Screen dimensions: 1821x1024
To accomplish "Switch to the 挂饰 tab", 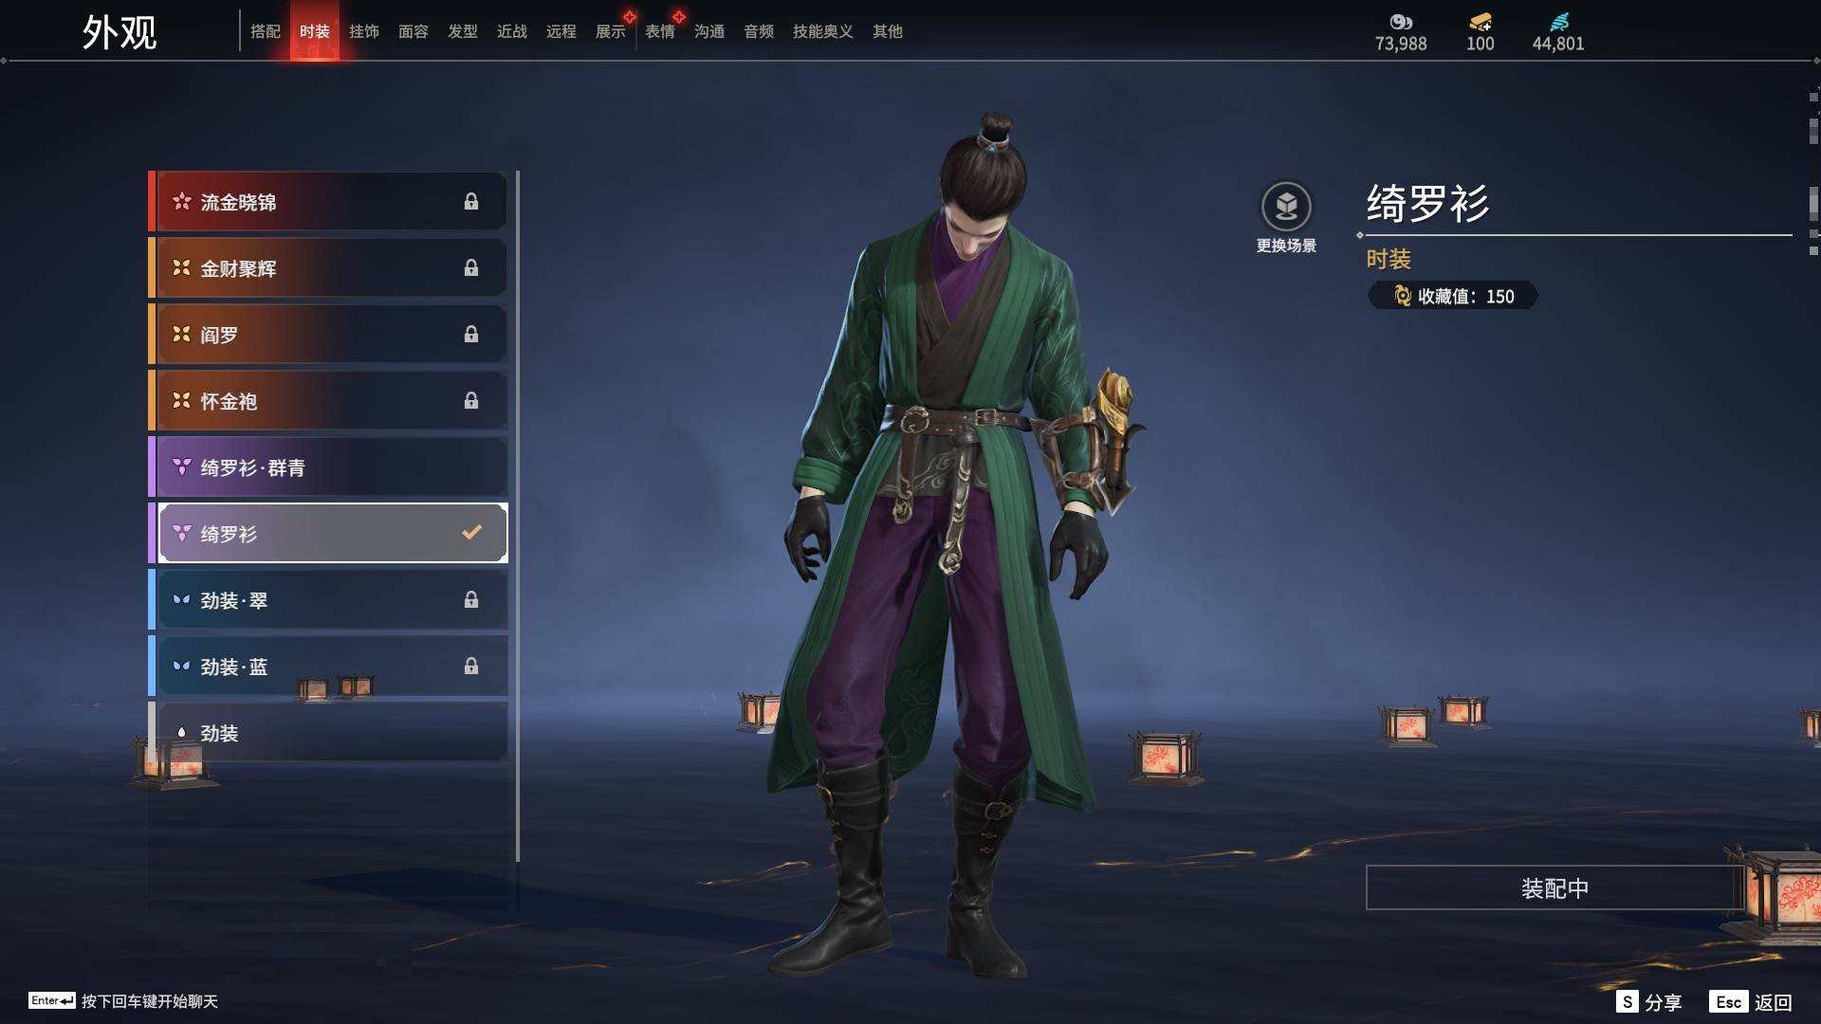I will (364, 31).
